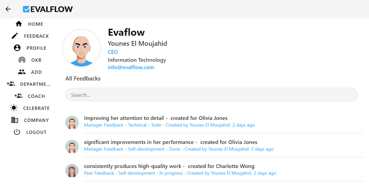Image resolution: width=369 pixels, height=184 pixels.
Task: Click the OKR target icon
Action: point(22,60)
